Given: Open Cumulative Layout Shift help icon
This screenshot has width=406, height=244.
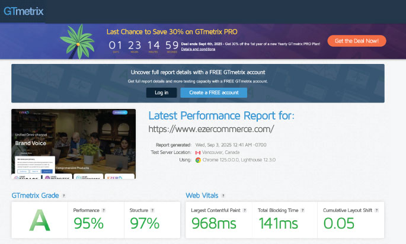Looking at the screenshot, I should (376, 210).
